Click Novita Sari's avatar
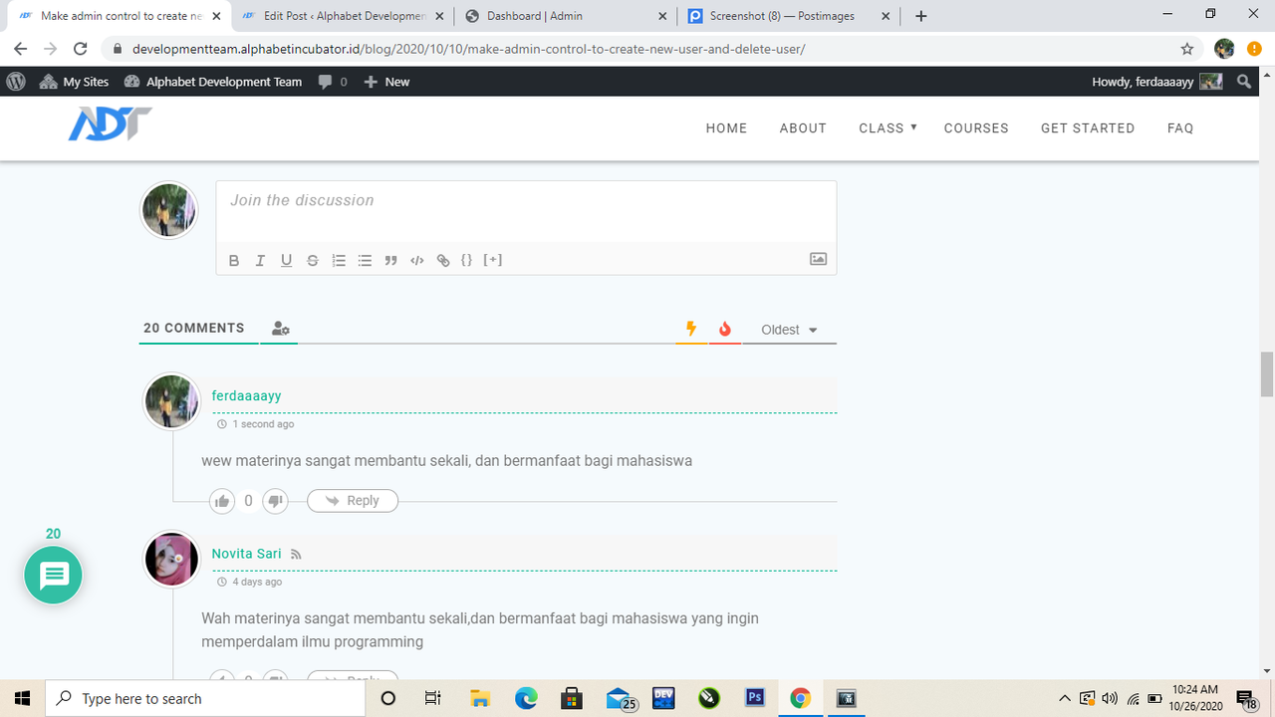This screenshot has width=1275, height=717. [172, 559]
